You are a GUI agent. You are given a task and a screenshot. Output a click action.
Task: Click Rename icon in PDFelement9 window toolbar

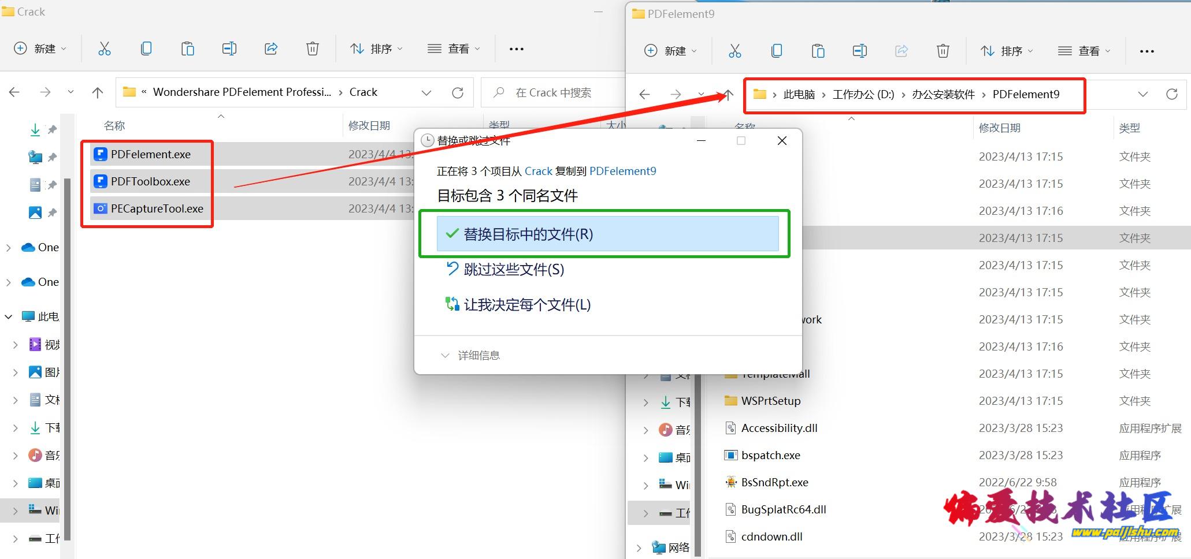point(860,51)
